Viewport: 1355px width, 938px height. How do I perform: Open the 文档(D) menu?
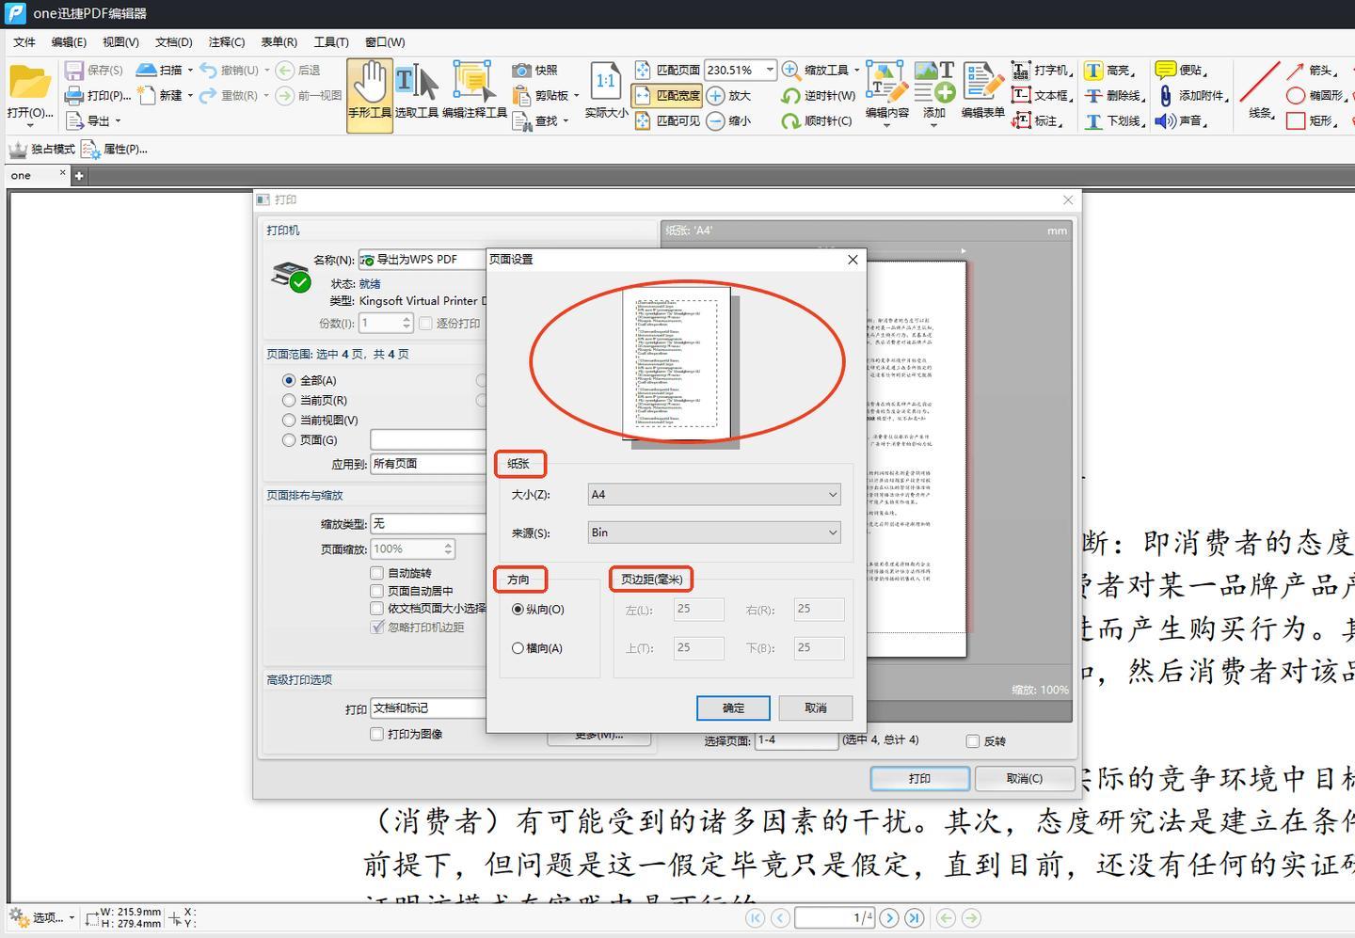click(x=173, y=42)
